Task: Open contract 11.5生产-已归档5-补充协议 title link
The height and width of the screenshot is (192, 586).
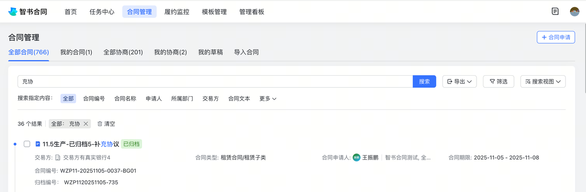Action: click(81, 144)
